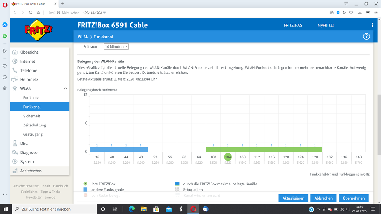Launch Edge from the taskbar

pyautogui.click(x=132, y=209)
